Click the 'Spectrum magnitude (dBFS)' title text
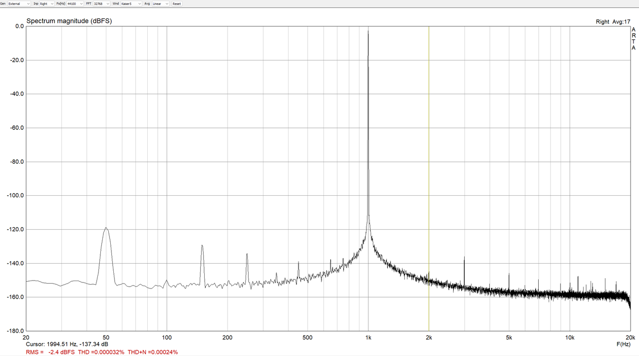 coord(69,21)
